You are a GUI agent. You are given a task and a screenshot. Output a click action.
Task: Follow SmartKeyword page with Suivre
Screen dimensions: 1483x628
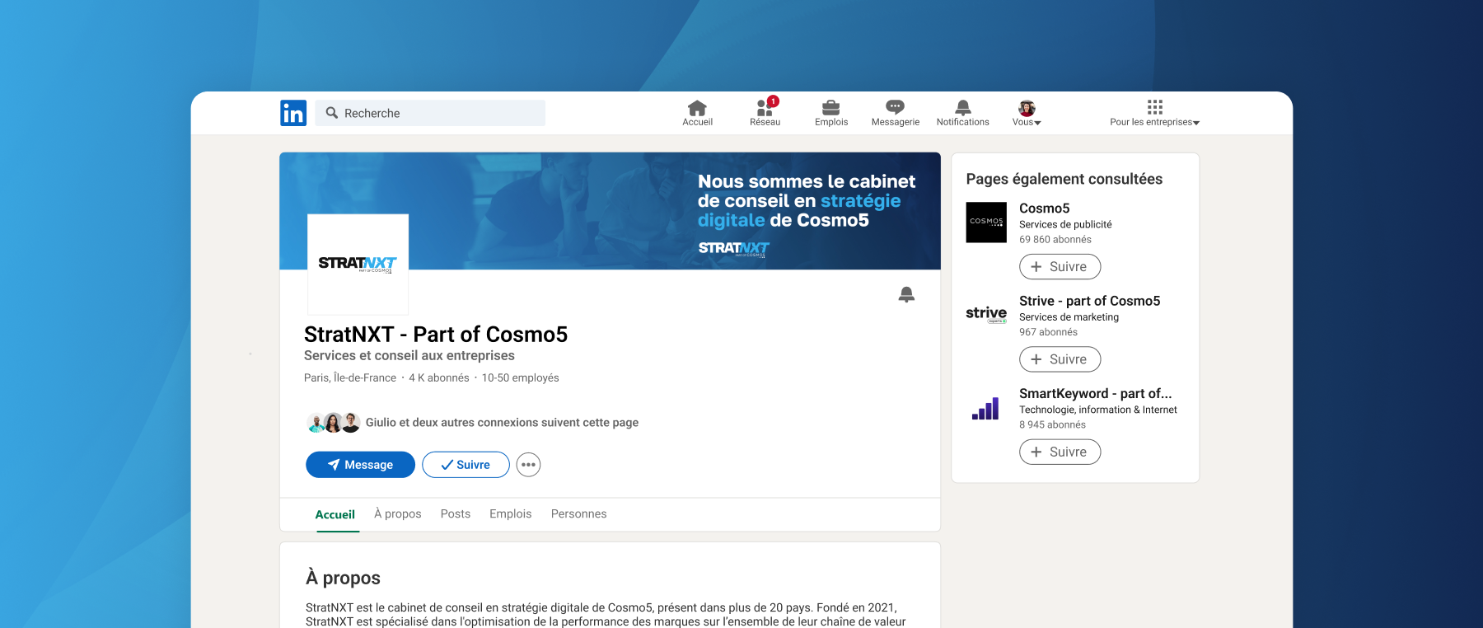point(1060,452)
